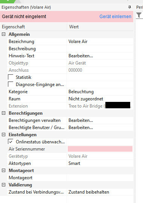The image size is (143, 203).
Task: Select the Anschluss value 000000
Action: 75,70
